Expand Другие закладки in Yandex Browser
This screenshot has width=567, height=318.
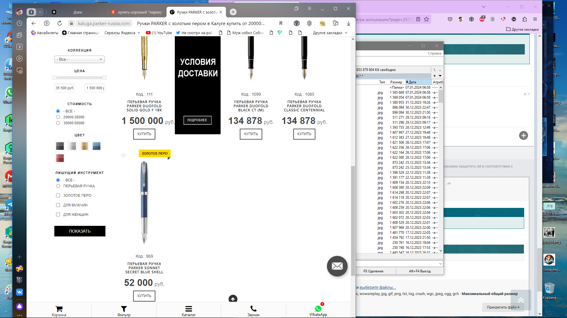click(x=330, y=33)
